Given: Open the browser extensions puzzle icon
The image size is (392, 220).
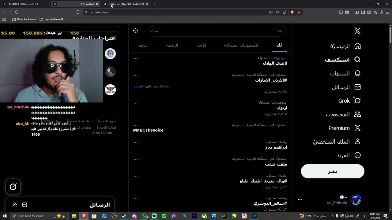Looking at the screenshot, I should (341, 12).
